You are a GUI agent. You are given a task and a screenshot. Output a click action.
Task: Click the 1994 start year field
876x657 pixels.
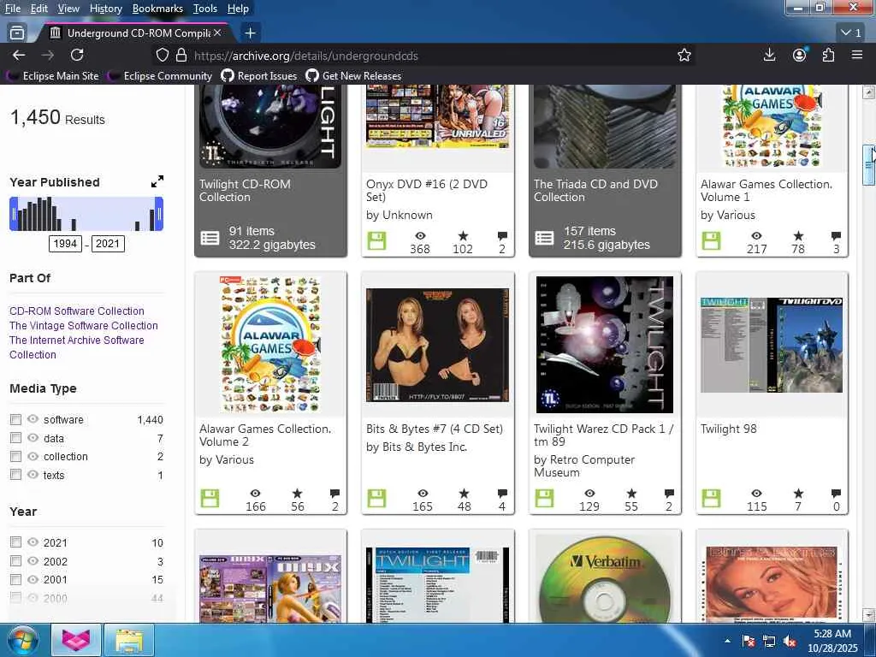click(65, 243)
